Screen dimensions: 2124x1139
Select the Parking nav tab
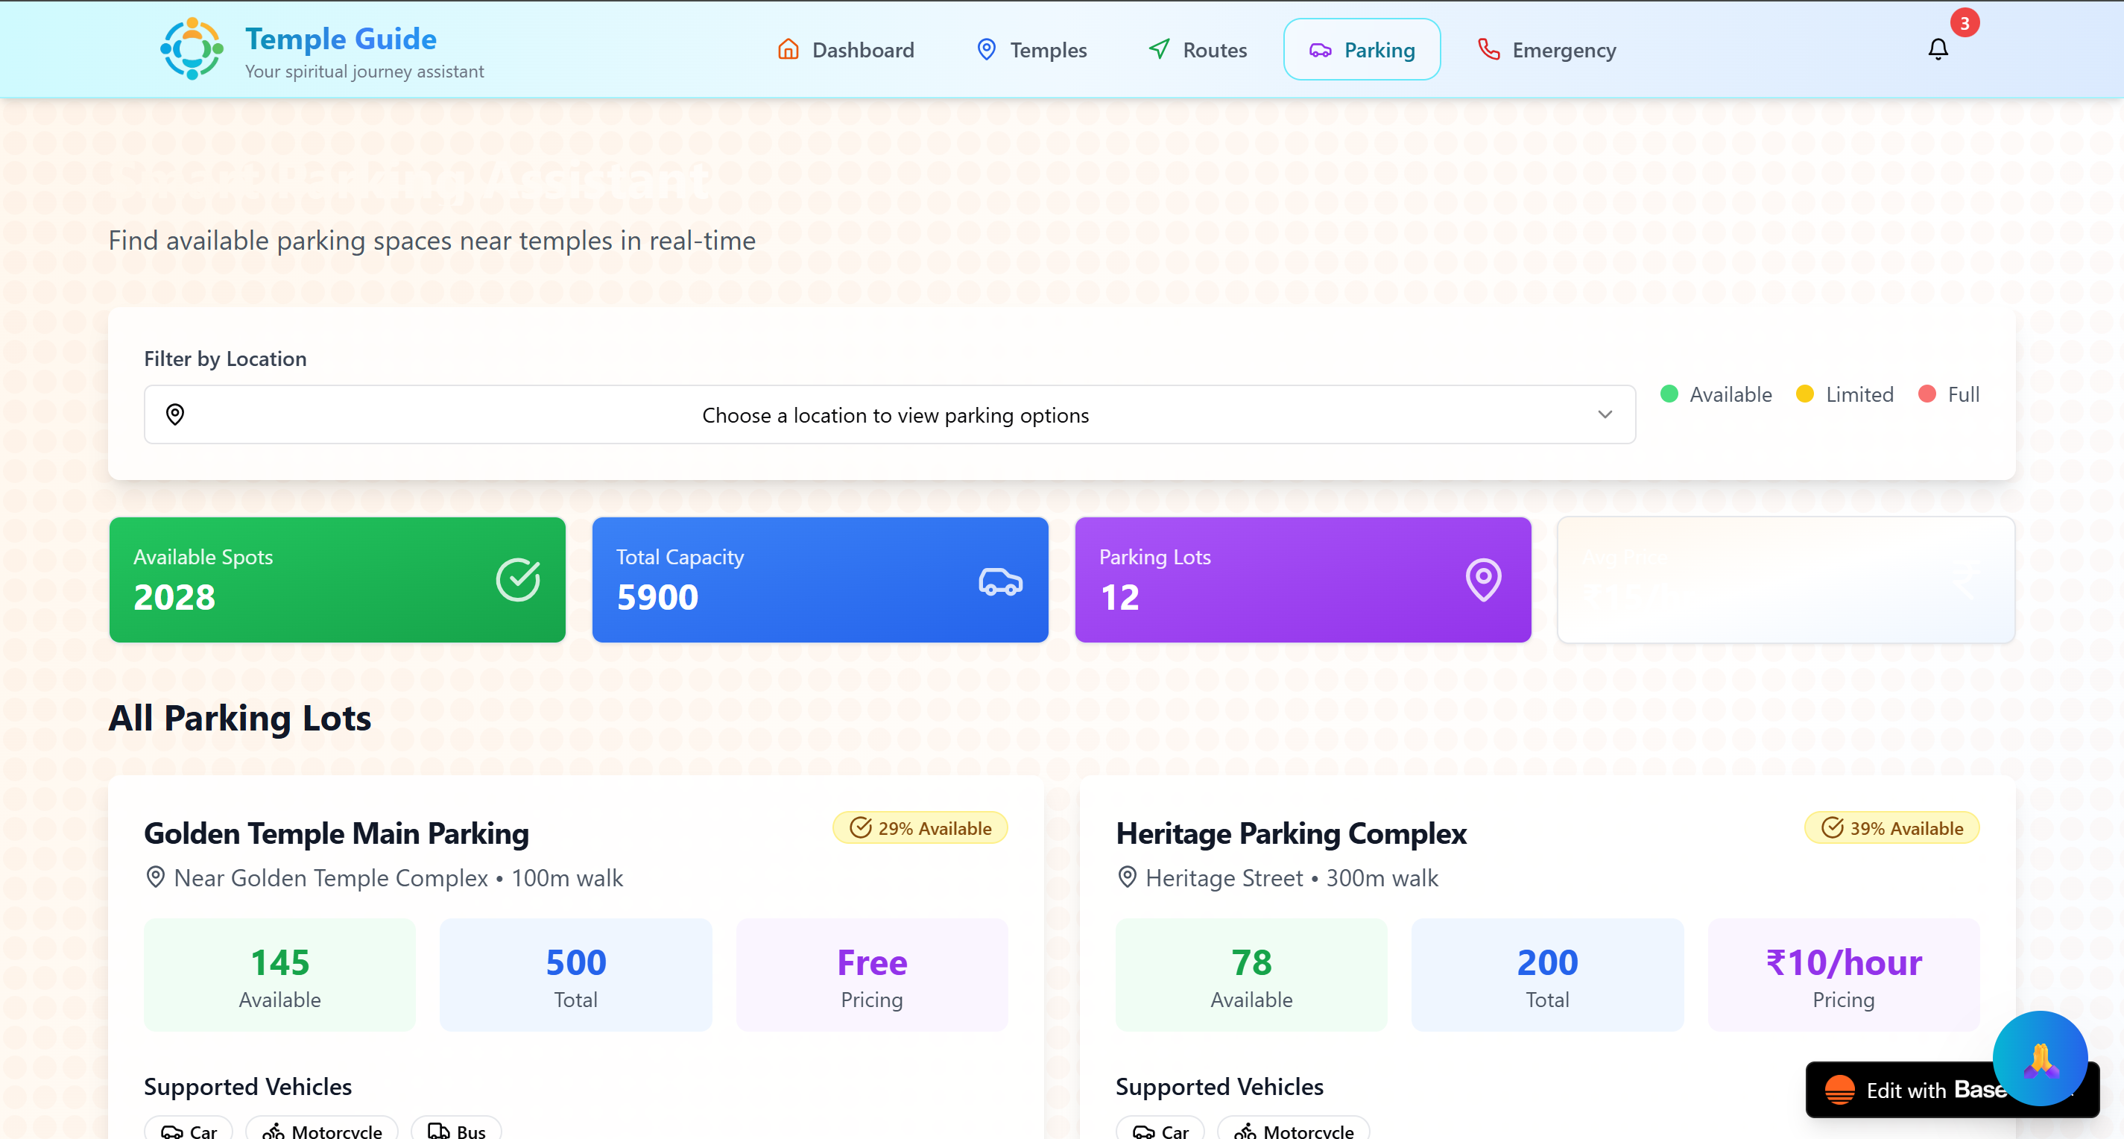[x=1362, y=50]
